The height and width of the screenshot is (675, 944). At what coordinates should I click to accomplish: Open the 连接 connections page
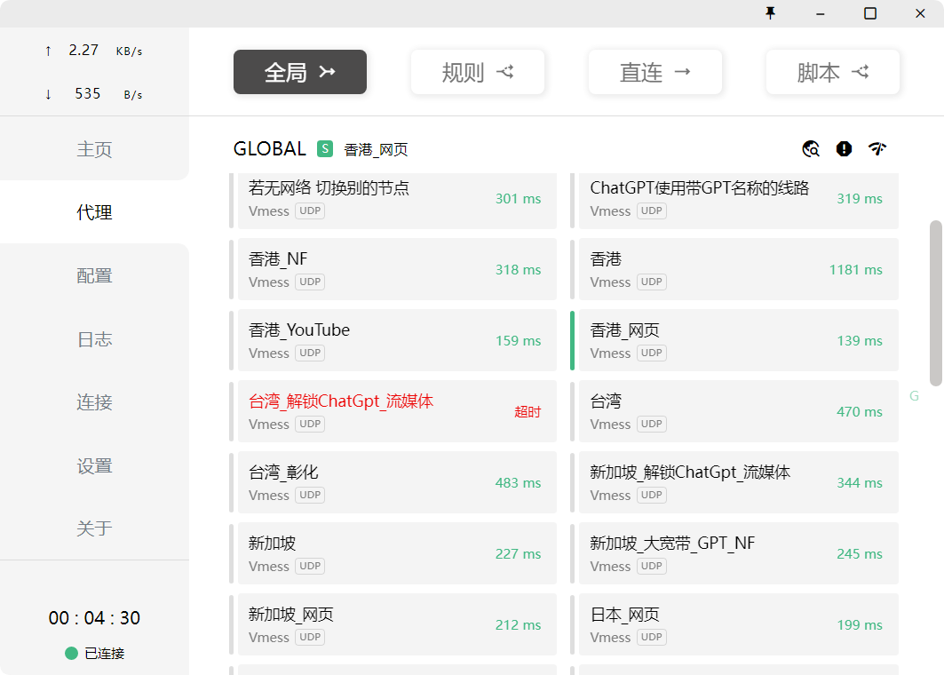tap(94, 402)
